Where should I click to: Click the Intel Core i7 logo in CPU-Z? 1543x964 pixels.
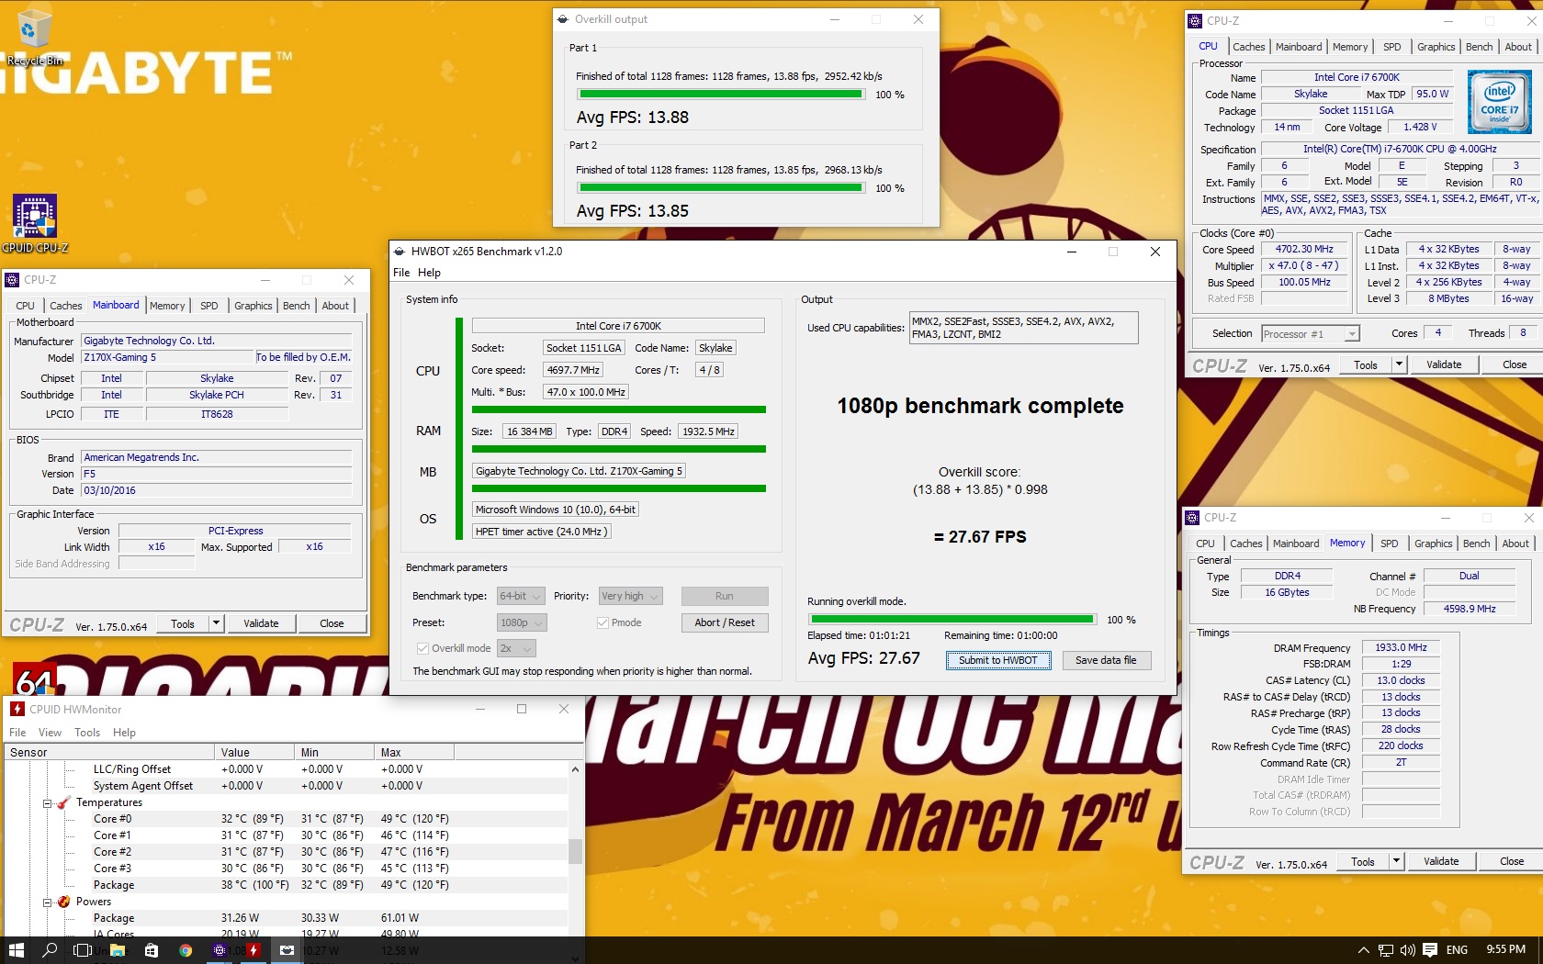tap(1499, 102)
